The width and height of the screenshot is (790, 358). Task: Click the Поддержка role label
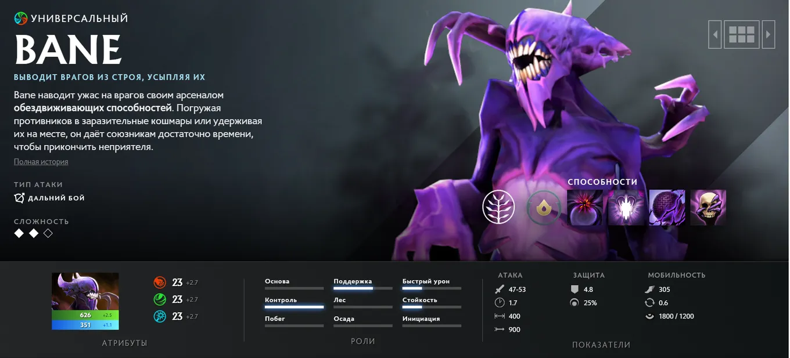(353, 281)
